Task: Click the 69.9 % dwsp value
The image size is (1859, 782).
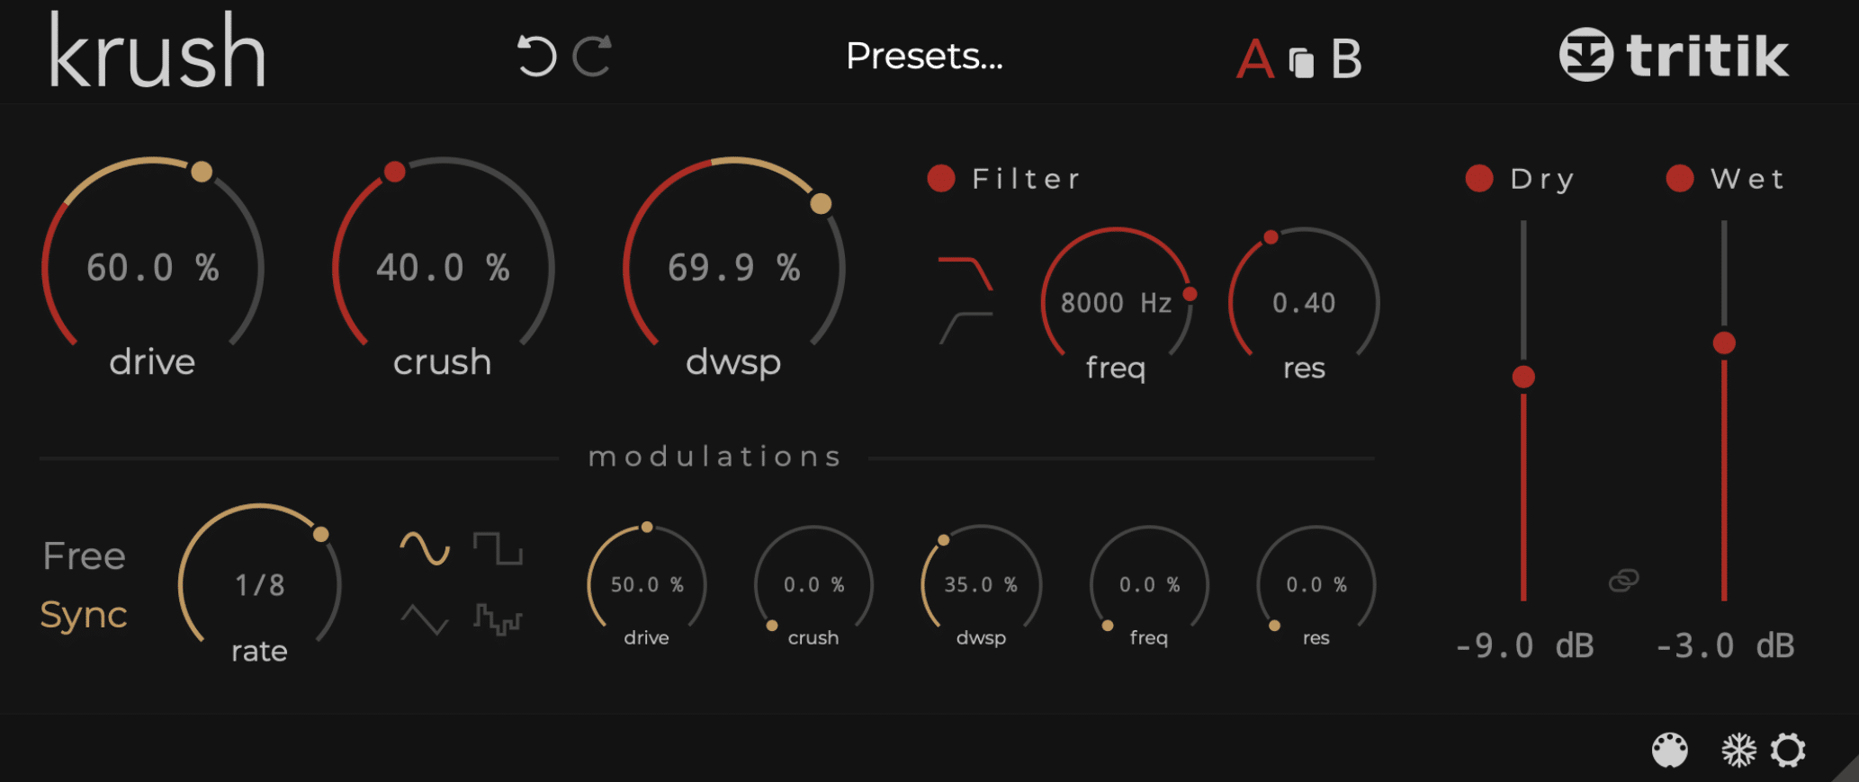Action: tap(733, 268)
